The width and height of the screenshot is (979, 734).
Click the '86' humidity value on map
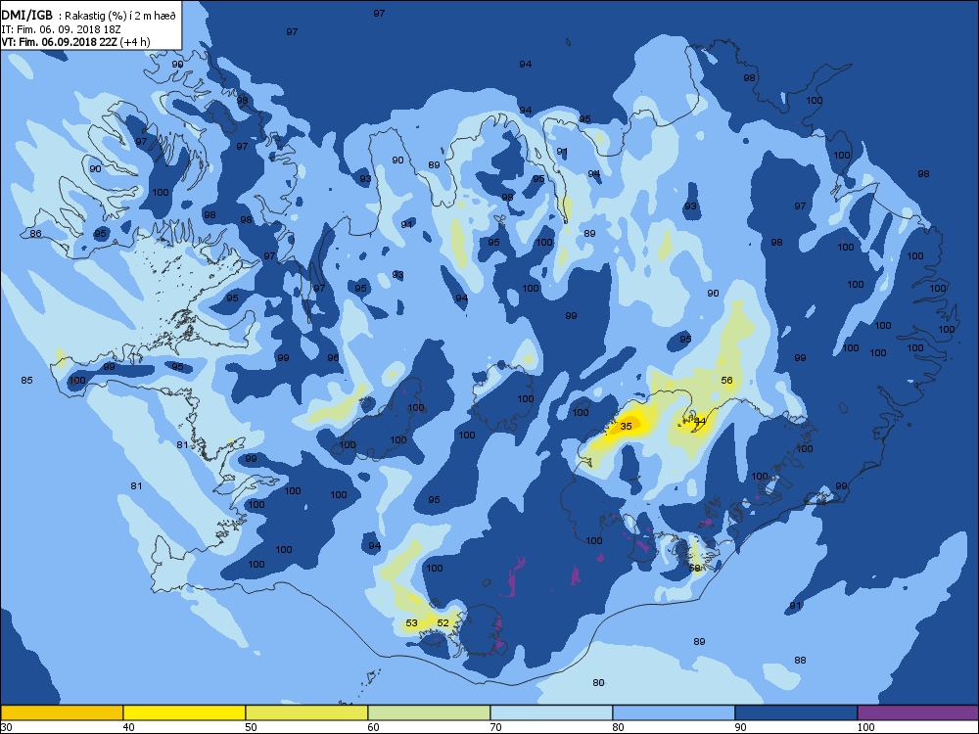(35, 234)
